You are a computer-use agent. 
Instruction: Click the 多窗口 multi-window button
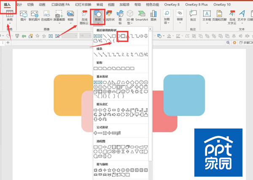(246, 43)
